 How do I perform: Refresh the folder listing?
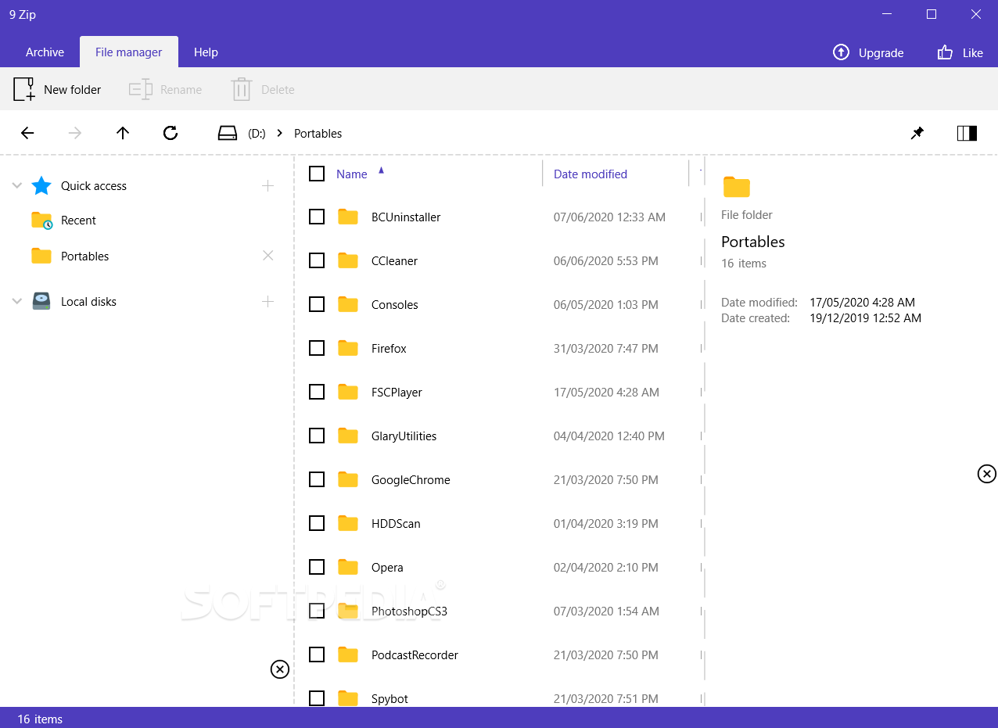(x=171, y=133)
